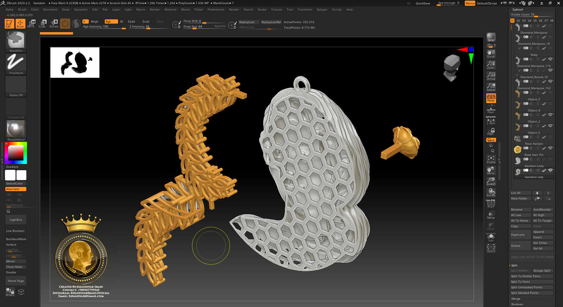Expand the Merge section
563x307 pixels.
click(516, 299)
